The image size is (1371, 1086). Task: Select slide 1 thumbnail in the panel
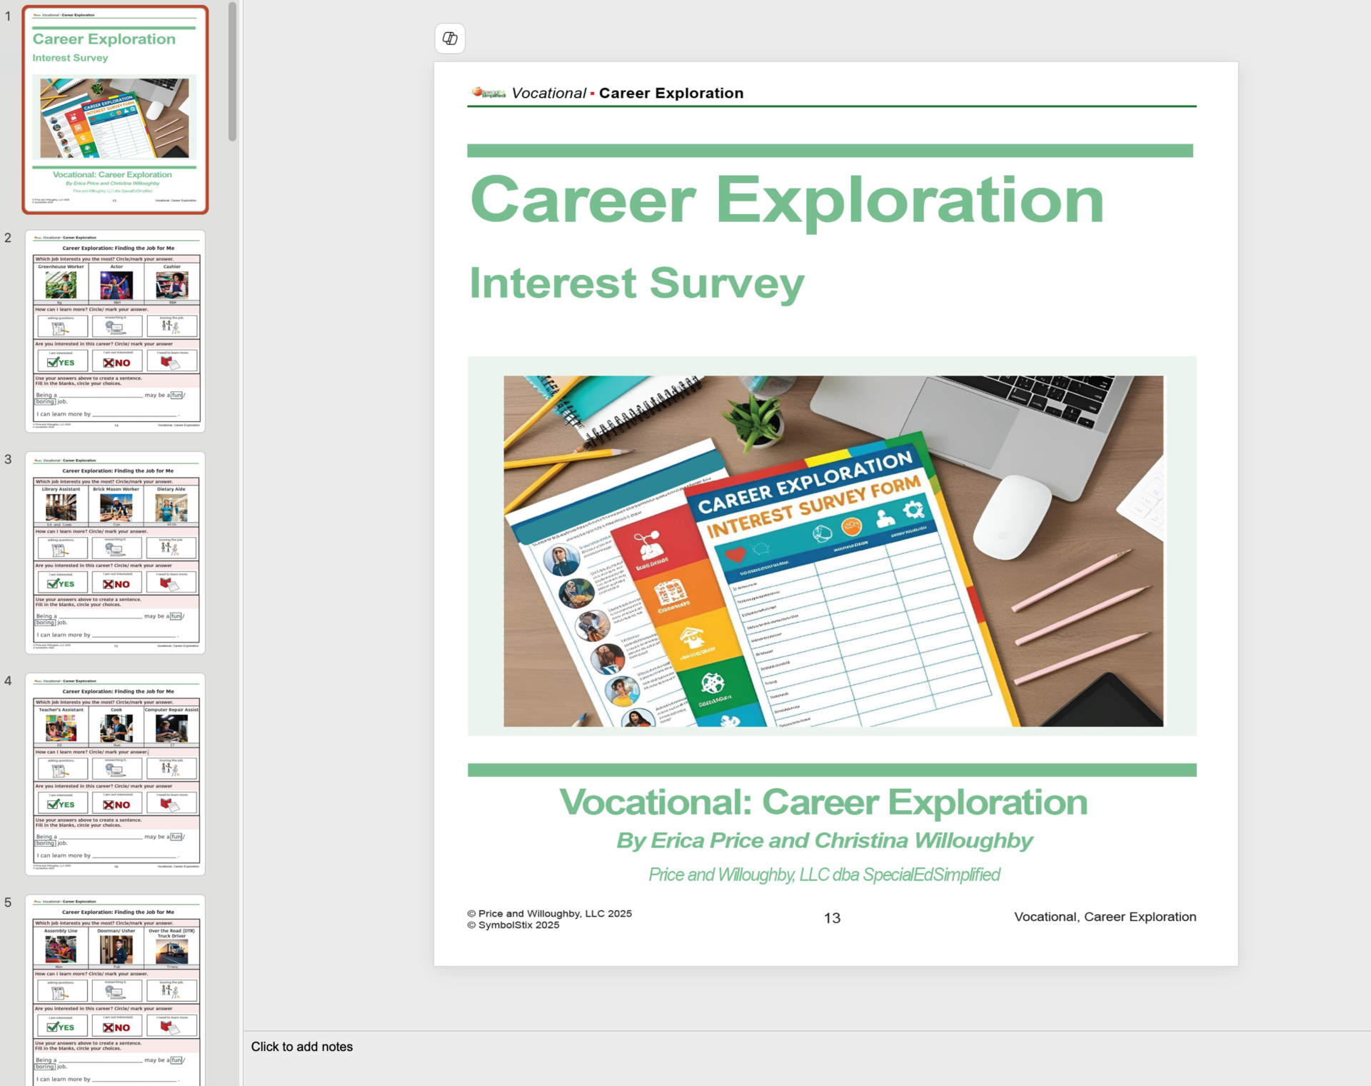pyautogui.click(x=115, y=110)
